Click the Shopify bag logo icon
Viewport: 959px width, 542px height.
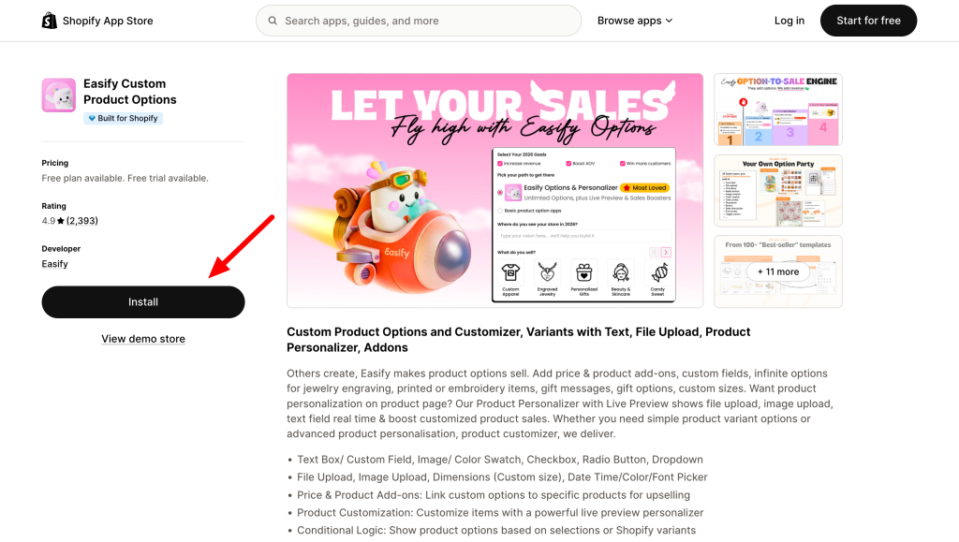[49, 21]
